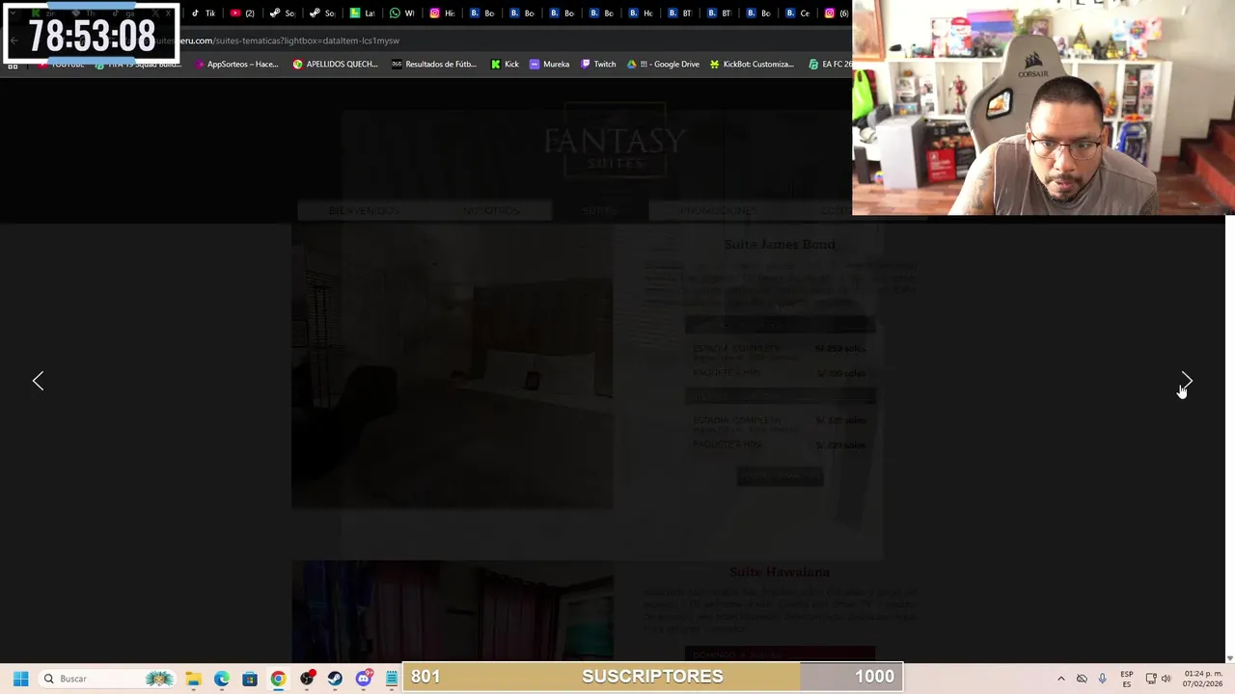The image size is (1235, 694).
Task: Open the Mureka bookmark
Action: coord(549,64)
